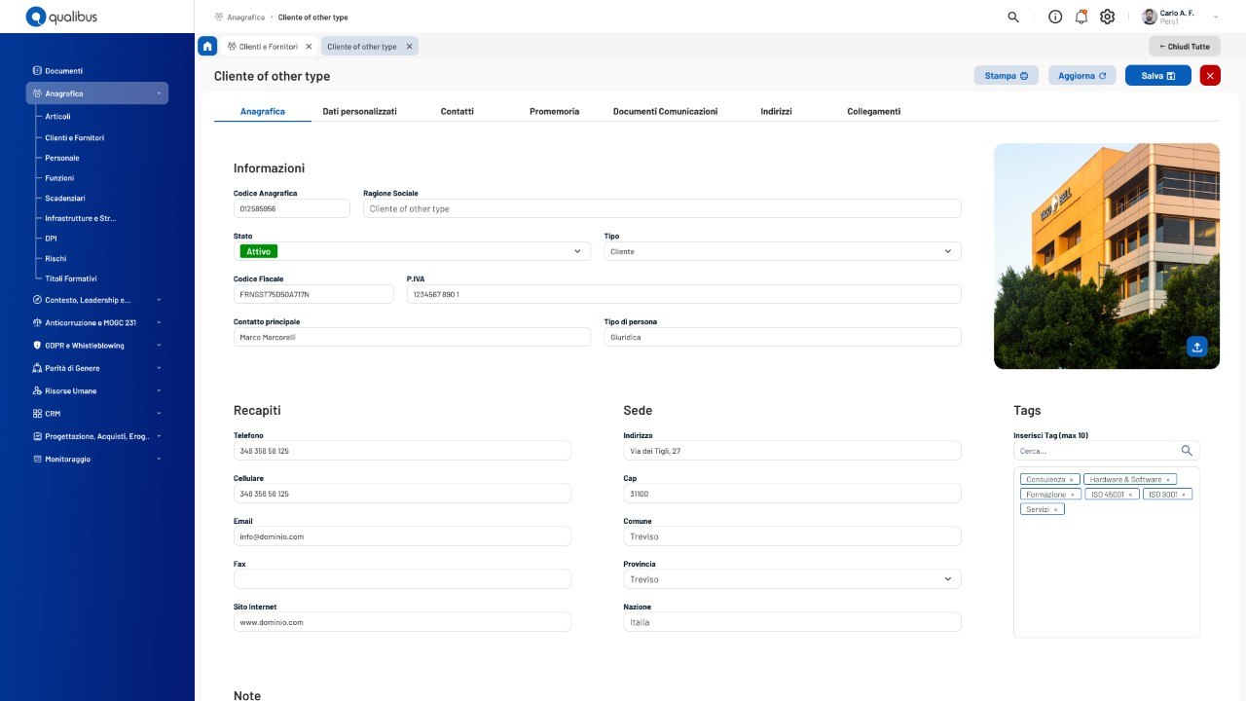
Task: Open the notifications bell
Action: (x=1081, y=17)
